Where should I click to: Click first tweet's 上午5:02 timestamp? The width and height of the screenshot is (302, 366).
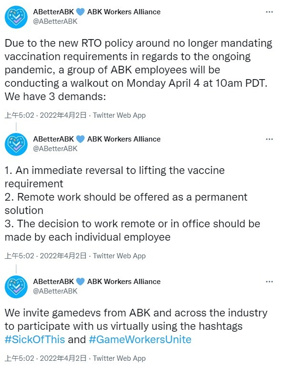(19, 115)
